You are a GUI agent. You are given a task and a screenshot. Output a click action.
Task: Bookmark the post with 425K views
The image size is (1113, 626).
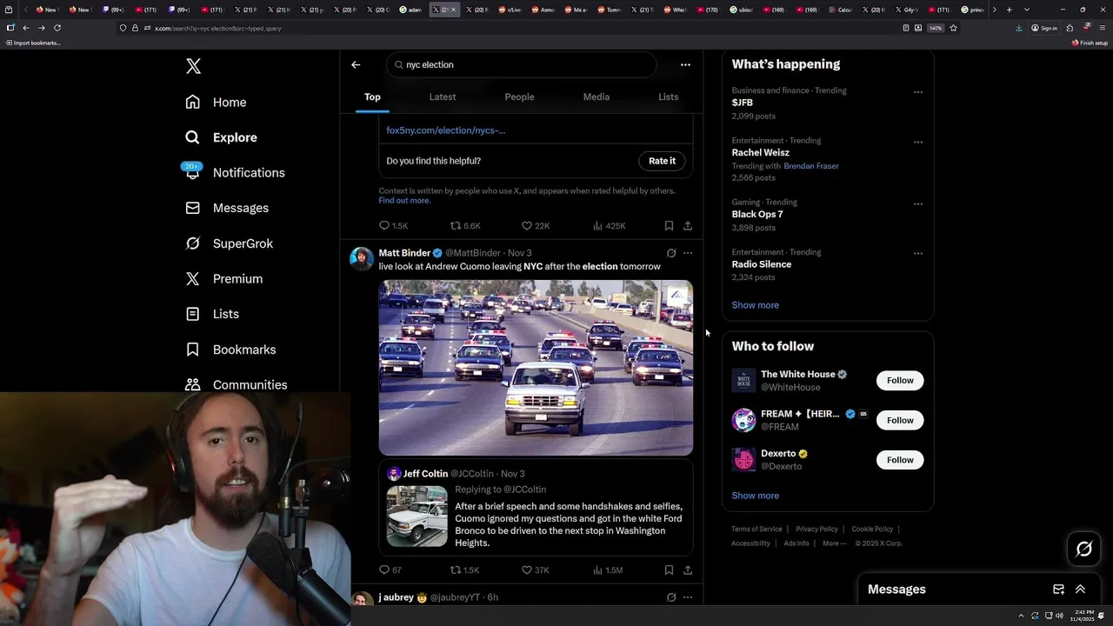(x=669, y=226)
